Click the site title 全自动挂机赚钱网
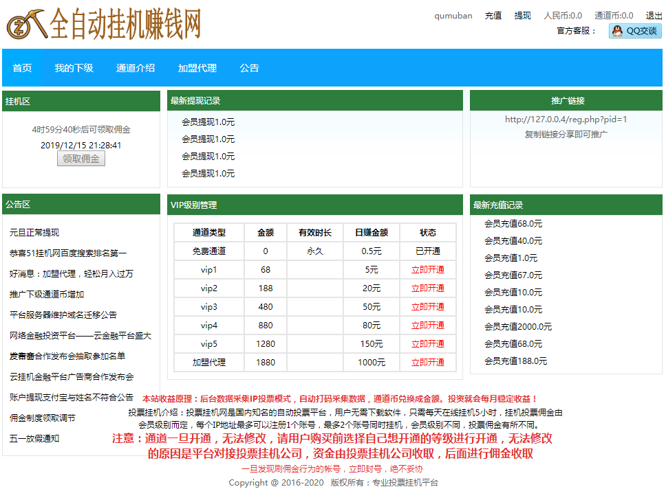666x489 pixels. (x=125, y=25)
